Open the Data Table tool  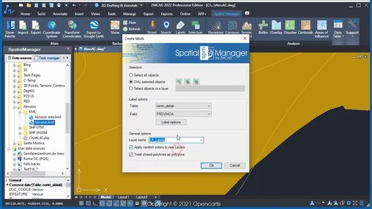pyautogui.click(x=338, y=29)
